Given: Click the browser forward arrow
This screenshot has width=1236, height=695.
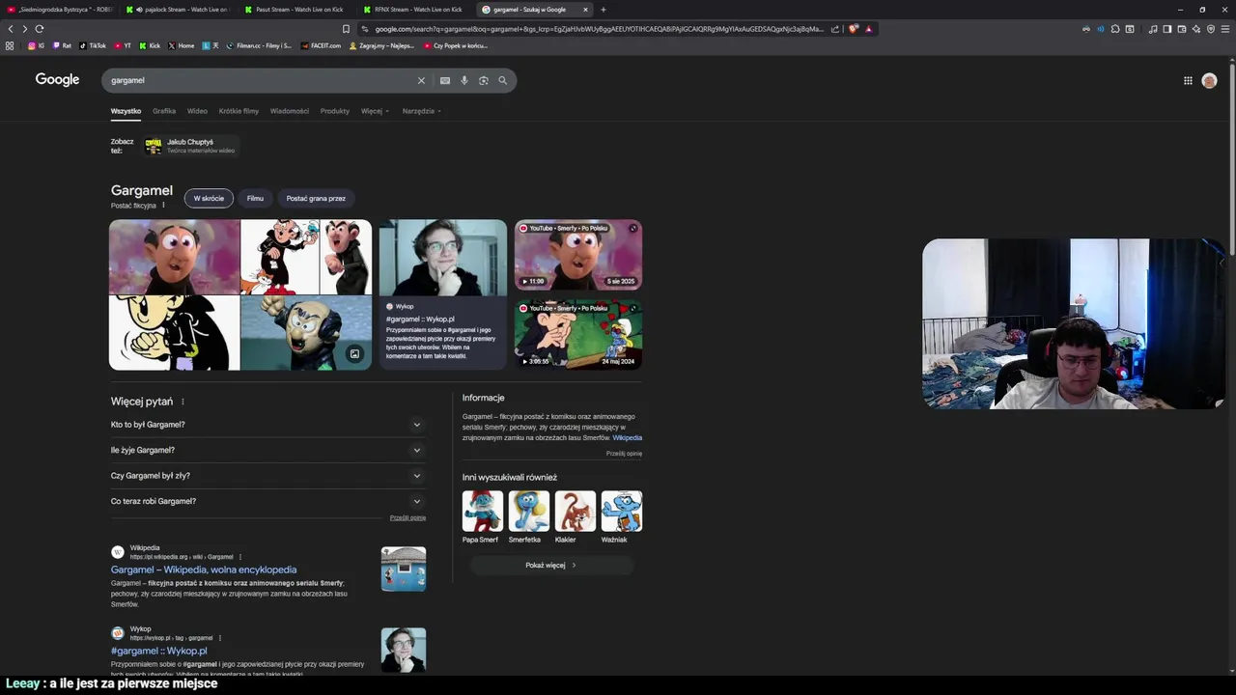Looking at the screenshot, I should pos(24,29).
